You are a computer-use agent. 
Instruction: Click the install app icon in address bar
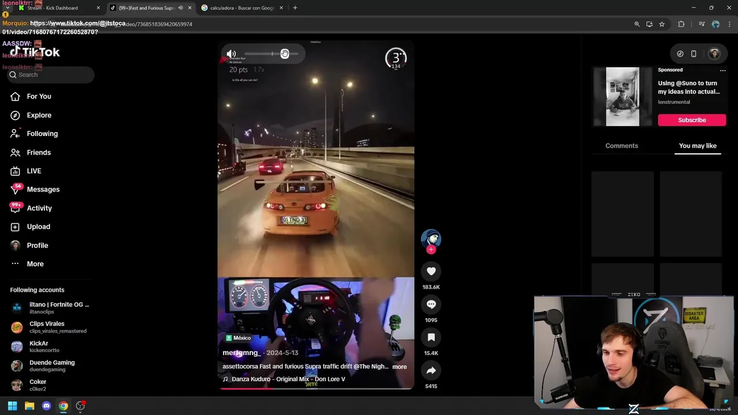coord(649,24)
